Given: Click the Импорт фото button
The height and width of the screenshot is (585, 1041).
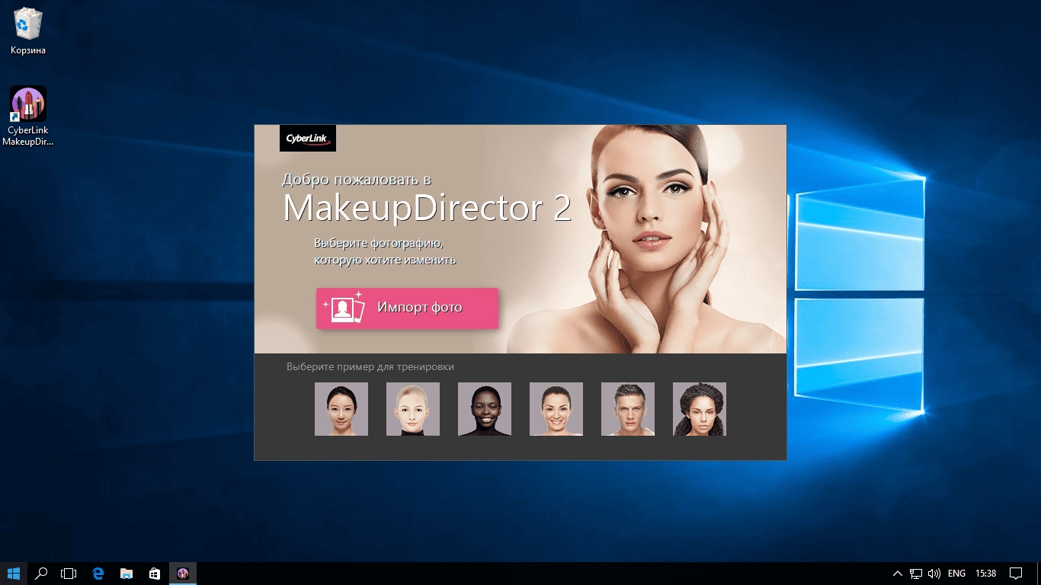Looking at the screenshot, I should 407,308.
